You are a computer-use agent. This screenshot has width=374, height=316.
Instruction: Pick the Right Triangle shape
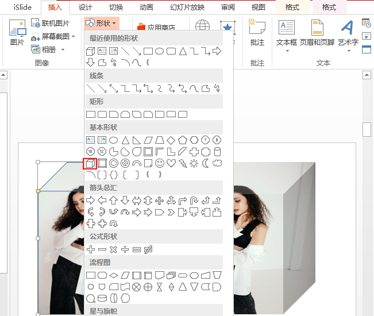click(136, 140)
